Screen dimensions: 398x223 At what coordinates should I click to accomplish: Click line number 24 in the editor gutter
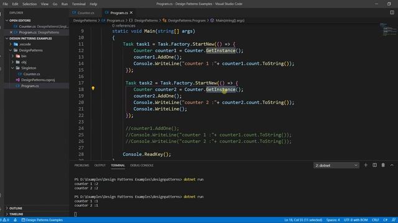pyautogui.click(x=81, y=128)
